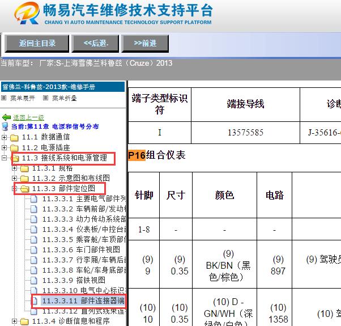
Task: Click the 11.3.2 示意图和布线图 folder icon
Action: tap(24, 179)
